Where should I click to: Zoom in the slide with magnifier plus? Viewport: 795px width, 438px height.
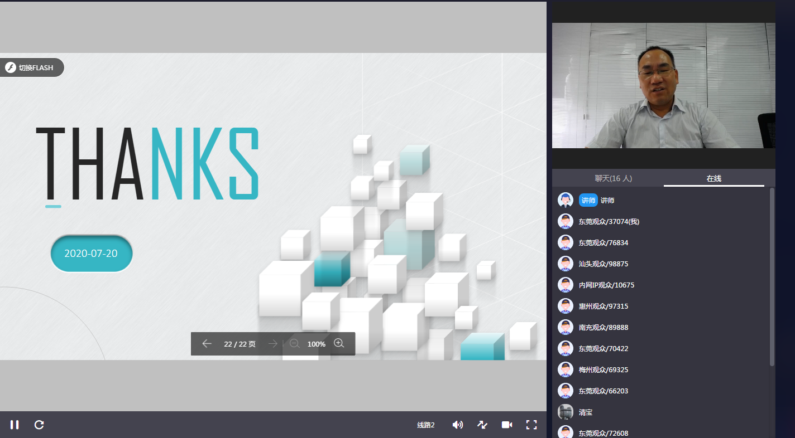coord(339,343)
